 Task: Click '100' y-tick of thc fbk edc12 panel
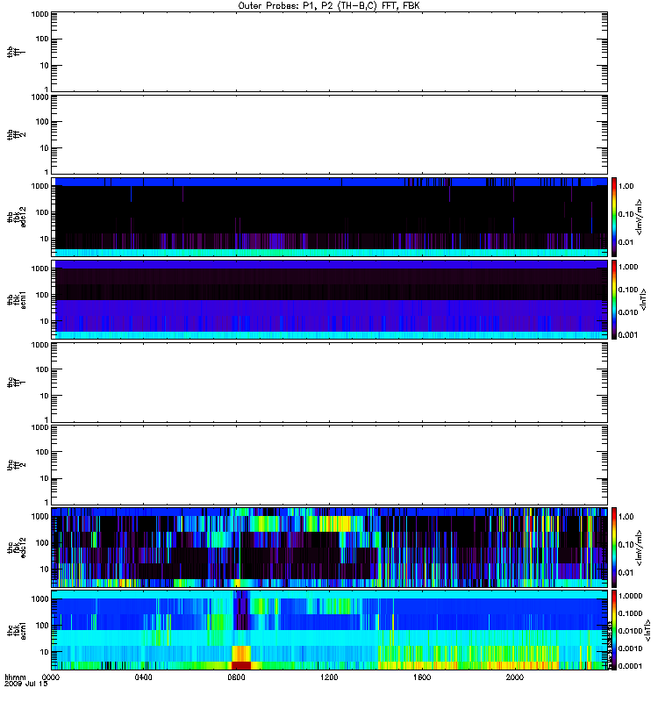coord(42,542)
